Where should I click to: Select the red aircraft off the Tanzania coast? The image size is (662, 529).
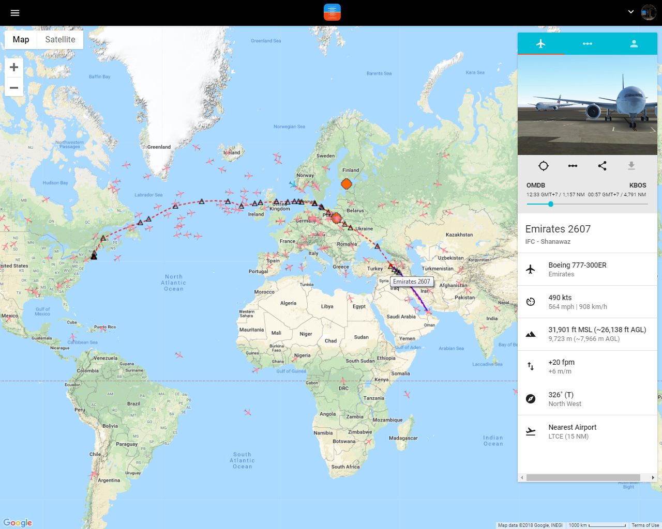407,394
